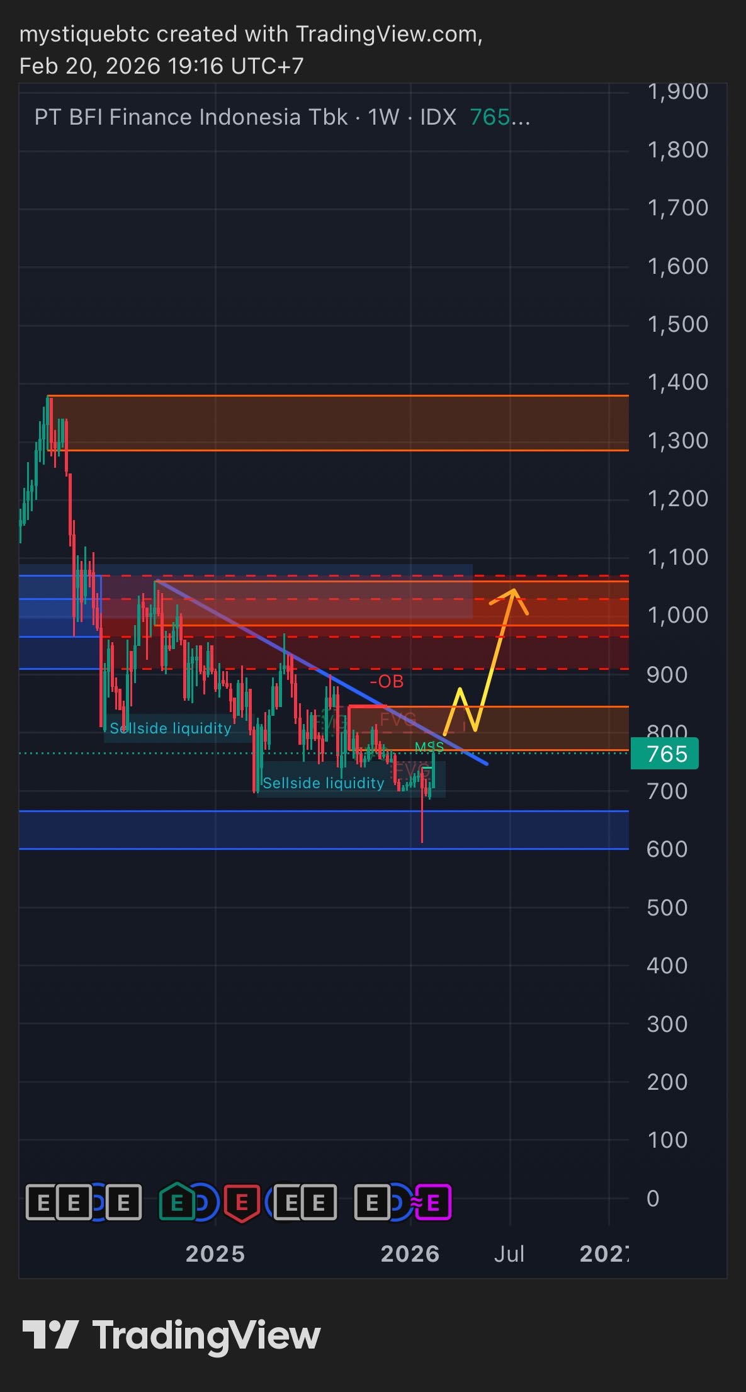The image size is (746, 1392).
Task: Click the green upward earnings E marker
Action: pyautogui.click(x=178, y=1202)
